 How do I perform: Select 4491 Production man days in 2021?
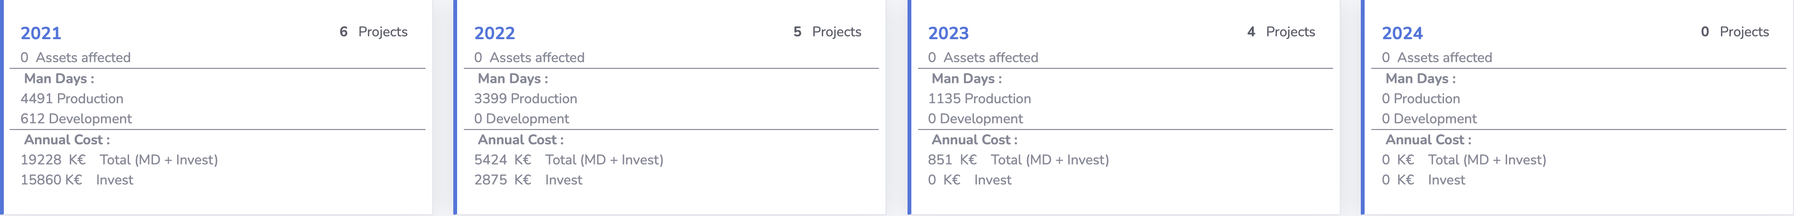[72, 98]
